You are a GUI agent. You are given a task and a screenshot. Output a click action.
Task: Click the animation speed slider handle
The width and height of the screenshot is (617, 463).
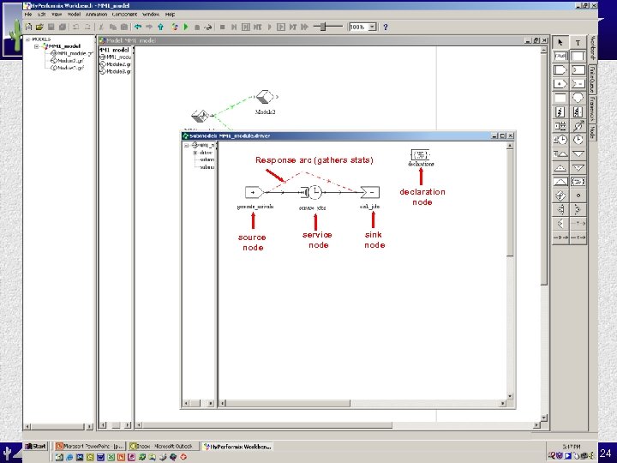coord(323,27)
